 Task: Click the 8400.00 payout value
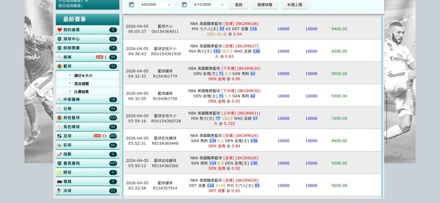339,141
